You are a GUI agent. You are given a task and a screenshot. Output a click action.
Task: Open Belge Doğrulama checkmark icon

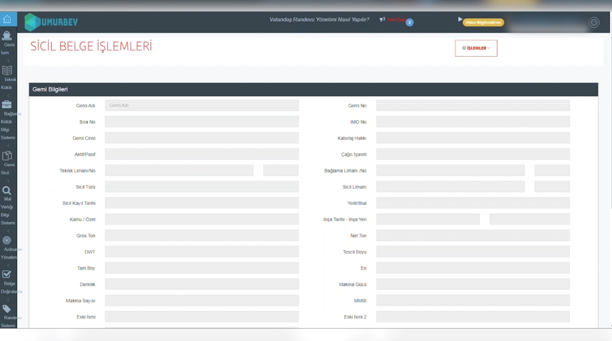click(x=7, y=274)
